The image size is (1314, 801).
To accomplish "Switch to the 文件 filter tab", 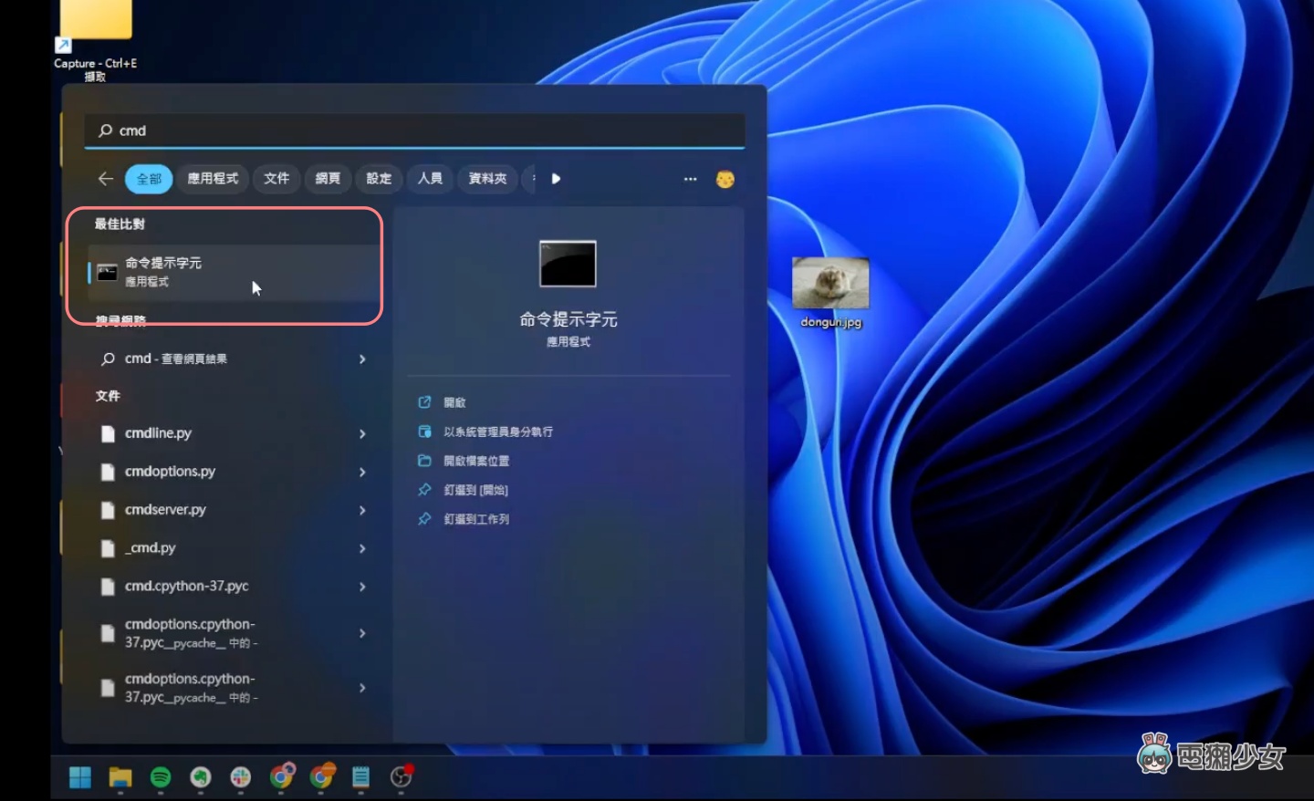I will click(276, 179).
